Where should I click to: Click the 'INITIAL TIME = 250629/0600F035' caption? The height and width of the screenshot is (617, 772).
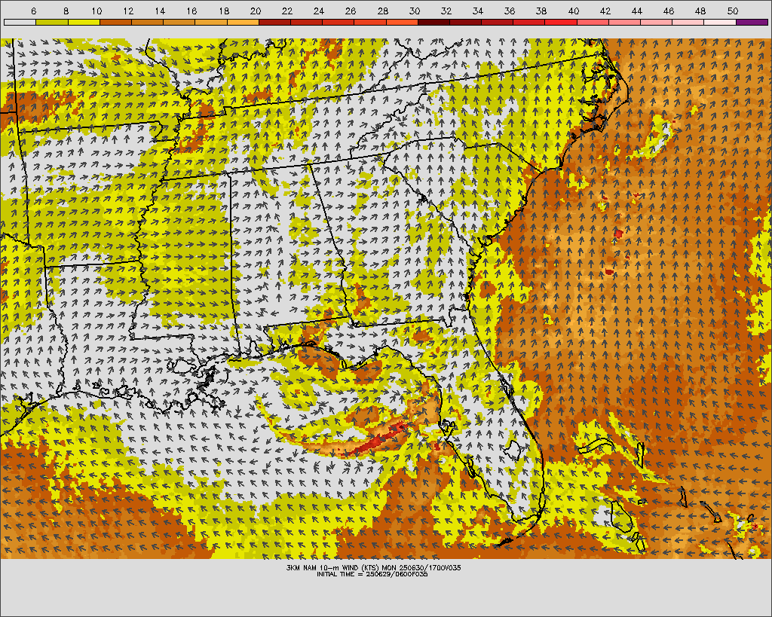372,574
